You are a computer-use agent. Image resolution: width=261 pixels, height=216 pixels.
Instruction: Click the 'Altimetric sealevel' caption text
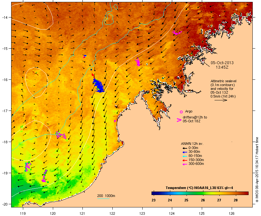(x=223, y=81)
